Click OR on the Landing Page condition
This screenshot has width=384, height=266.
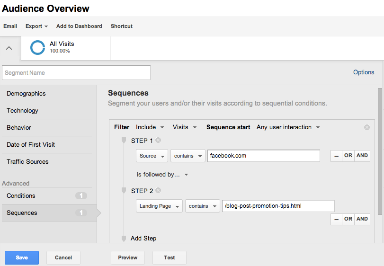[348, 219]
